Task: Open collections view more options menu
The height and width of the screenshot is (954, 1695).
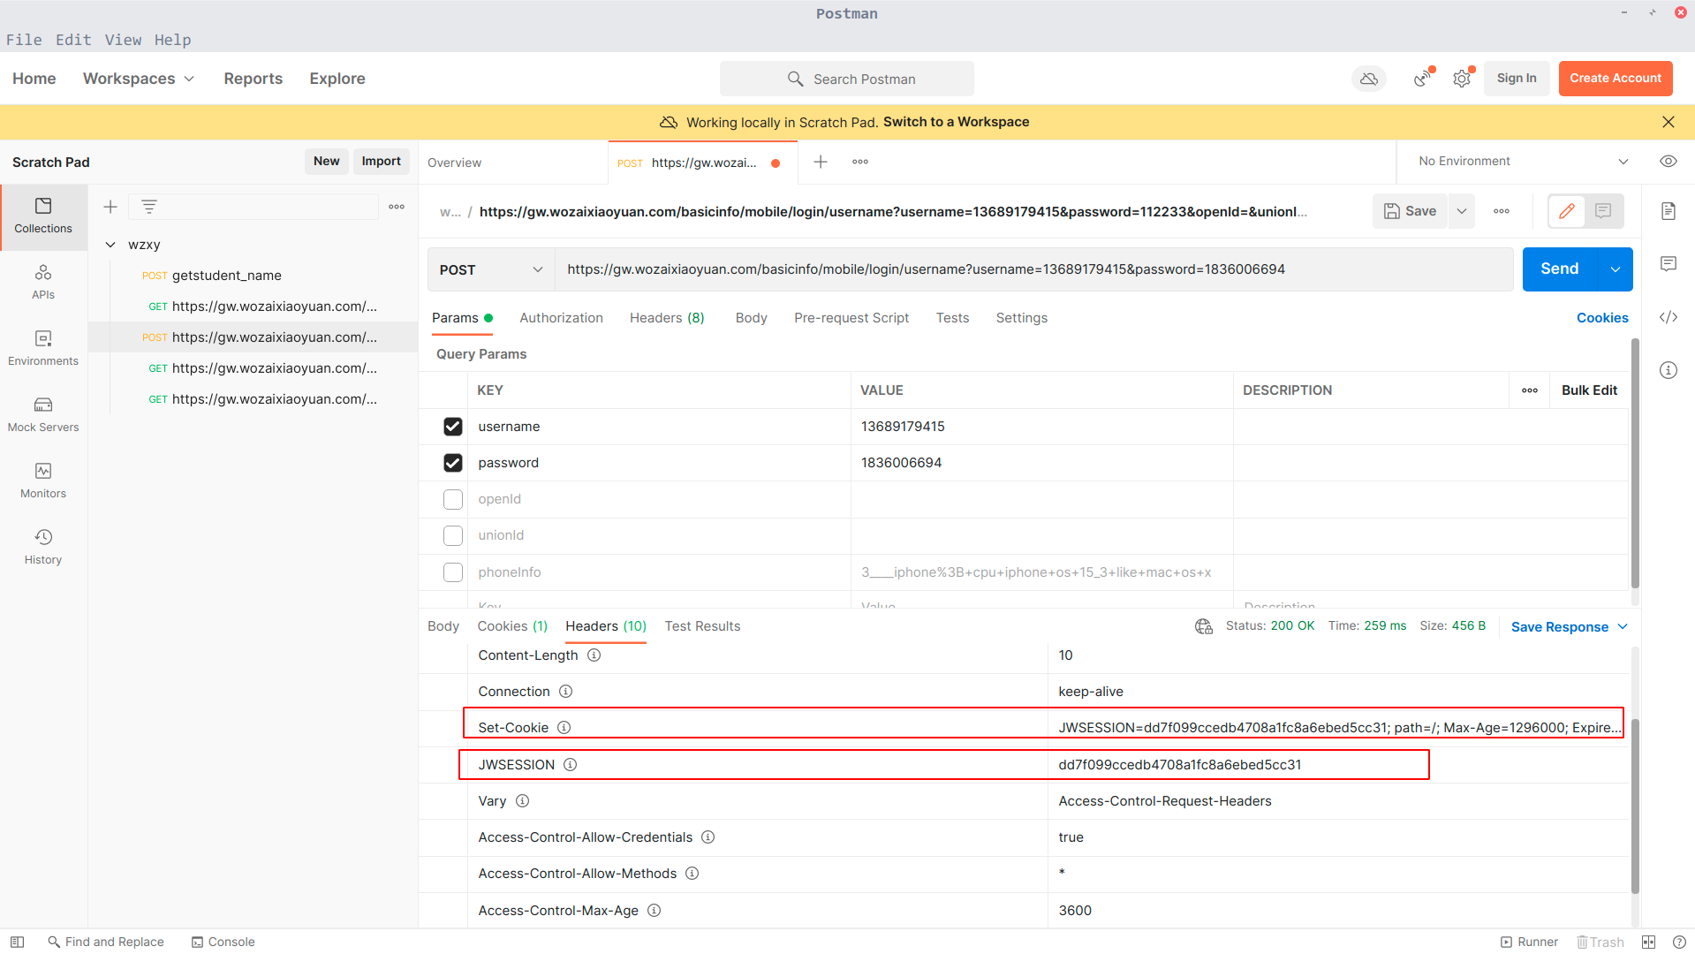Action: click(397, 207)
